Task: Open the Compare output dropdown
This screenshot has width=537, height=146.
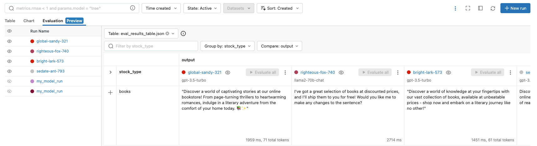Action: (x=279, y=46)
